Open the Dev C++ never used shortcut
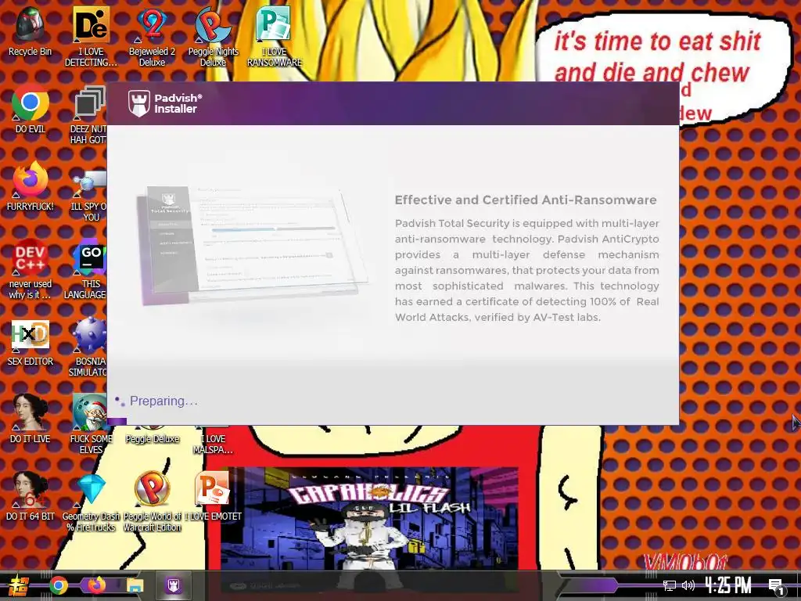Screen dimensions: 801x601 [31, 269]
